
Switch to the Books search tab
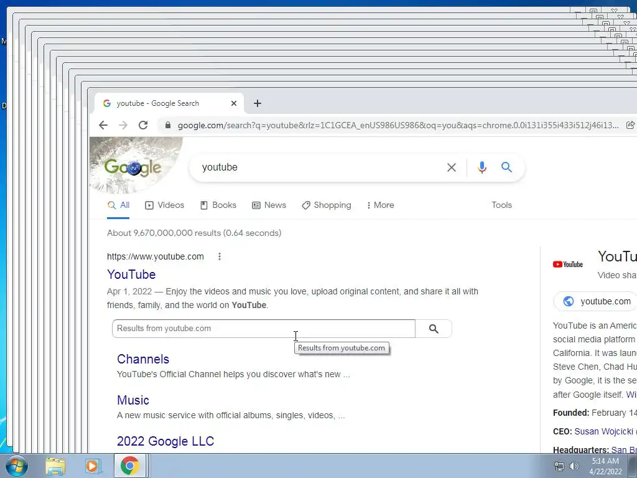[218, 205]
